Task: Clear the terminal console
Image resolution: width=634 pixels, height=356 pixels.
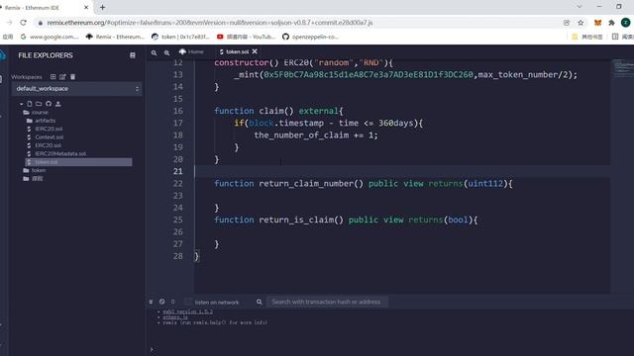Action: [x=161, y=302]
